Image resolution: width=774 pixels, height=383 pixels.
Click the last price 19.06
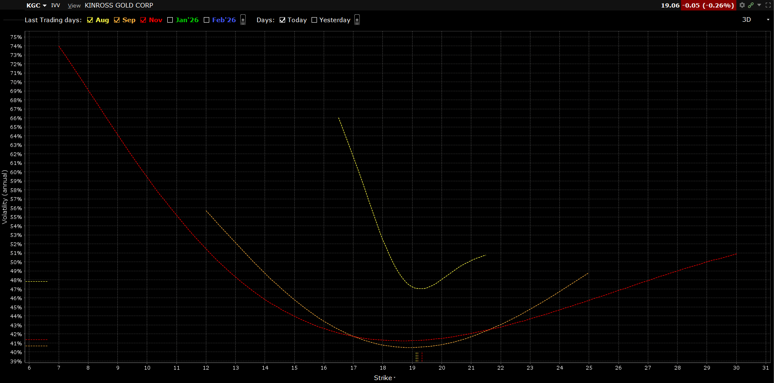point(670,5)
